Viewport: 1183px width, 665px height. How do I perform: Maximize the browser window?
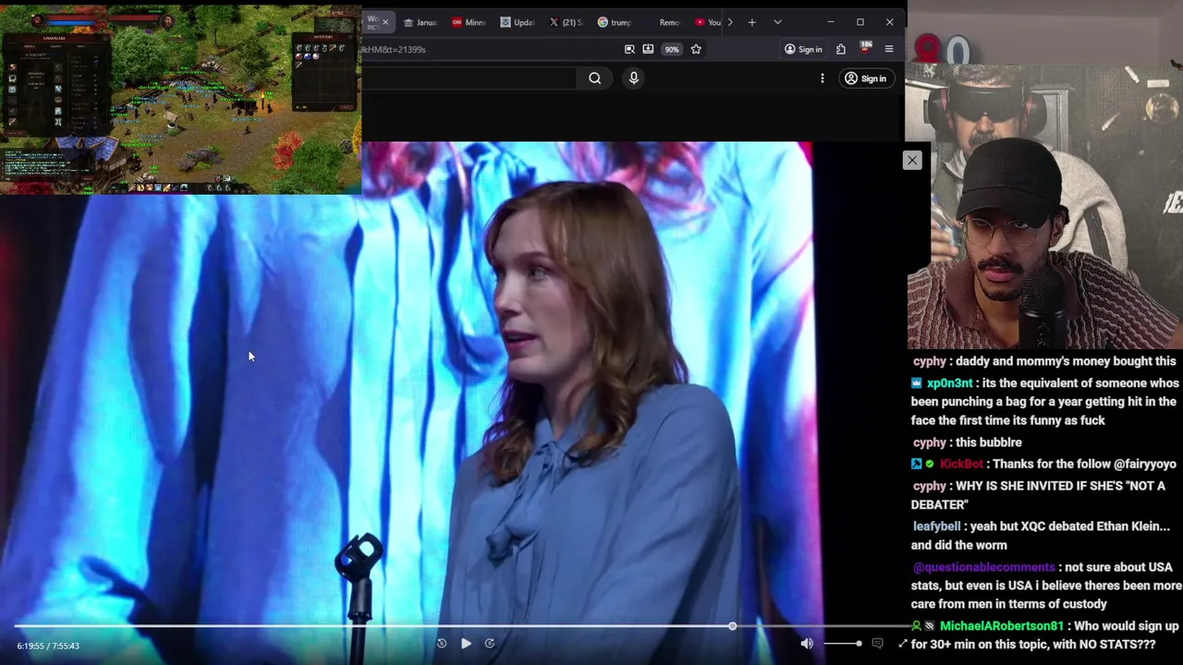click(x=860, y=22)
